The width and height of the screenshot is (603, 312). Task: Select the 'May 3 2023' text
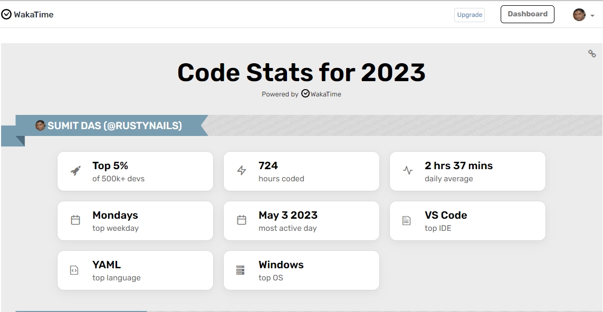[288, 215]
